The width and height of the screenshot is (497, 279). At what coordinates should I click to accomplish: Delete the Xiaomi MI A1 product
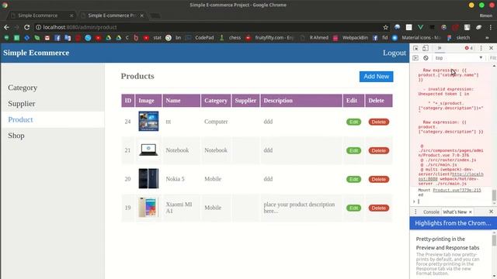(378, 208)
